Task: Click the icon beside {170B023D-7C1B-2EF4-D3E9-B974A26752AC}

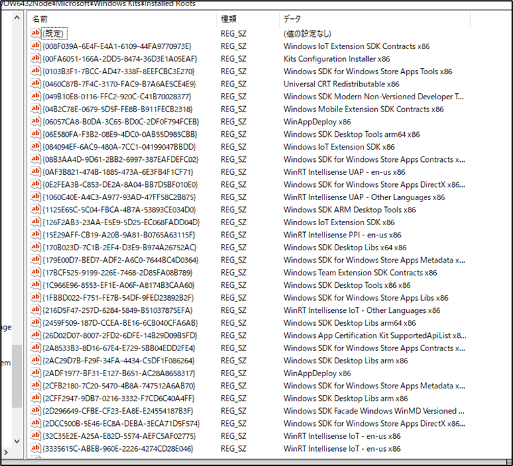Action: click(x=35, y=247)
